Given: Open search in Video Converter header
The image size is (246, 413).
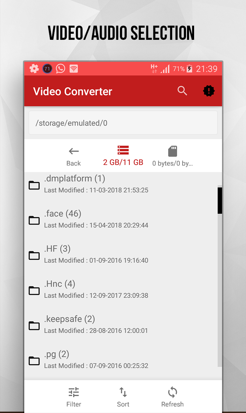Looking at the screenshot, I should 182,91.
